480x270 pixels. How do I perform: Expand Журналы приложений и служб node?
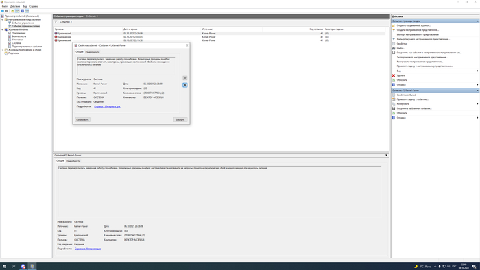pos(3,50)
